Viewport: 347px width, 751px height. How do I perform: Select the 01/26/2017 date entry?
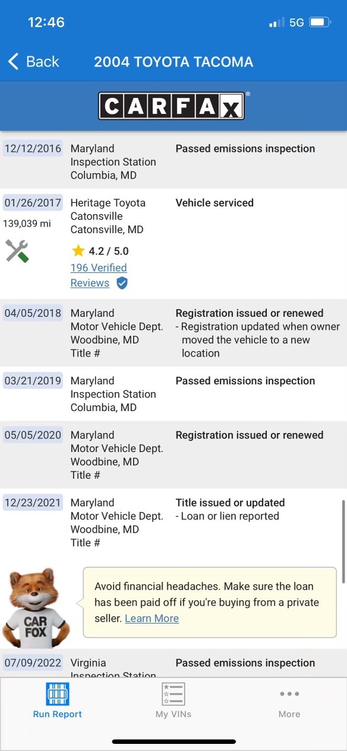tap(33, 203)
